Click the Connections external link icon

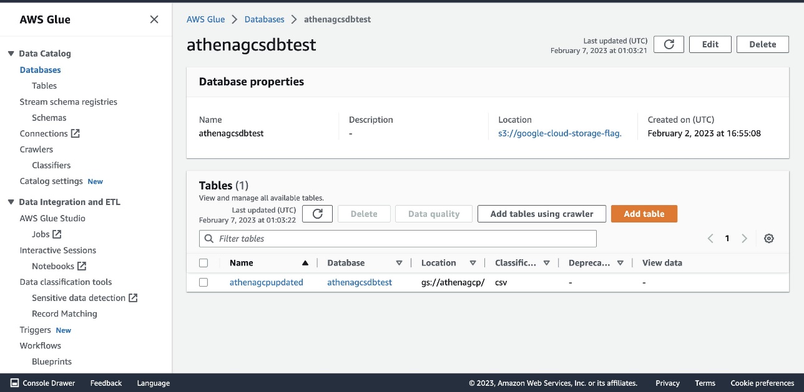tap(76, 133)
